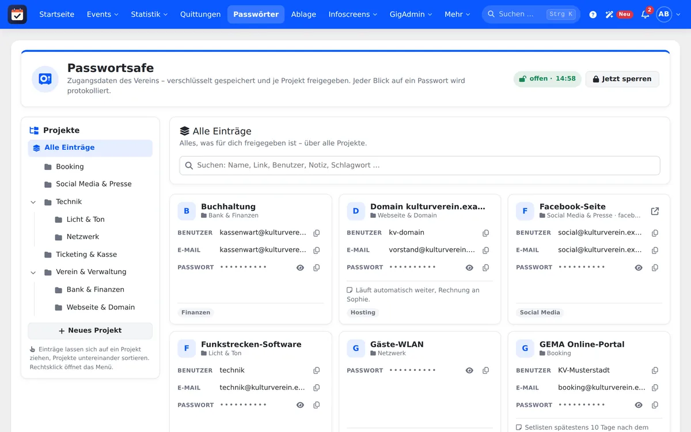Open the AB user account menu
The height and width of the screenshot is (432, 691).
point(669,14)
